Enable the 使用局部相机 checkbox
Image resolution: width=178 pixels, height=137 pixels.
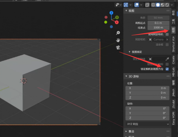click(x=167, y=34)
